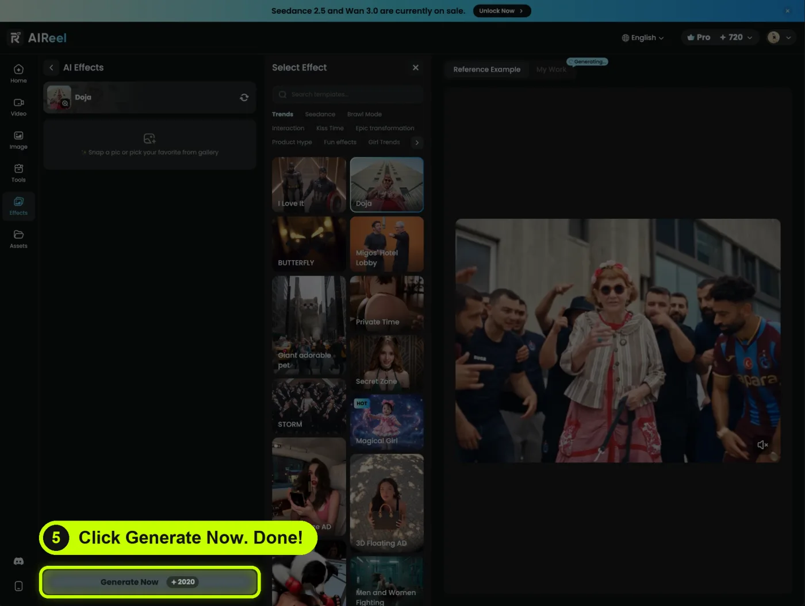This screenshot has width=805, height=606.
Task: Unmute the reference example video
Action: click(762, 445)
